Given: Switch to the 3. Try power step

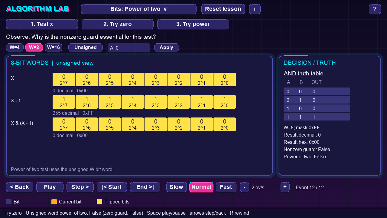Looking at the screenshot, I should pos(193,24).
